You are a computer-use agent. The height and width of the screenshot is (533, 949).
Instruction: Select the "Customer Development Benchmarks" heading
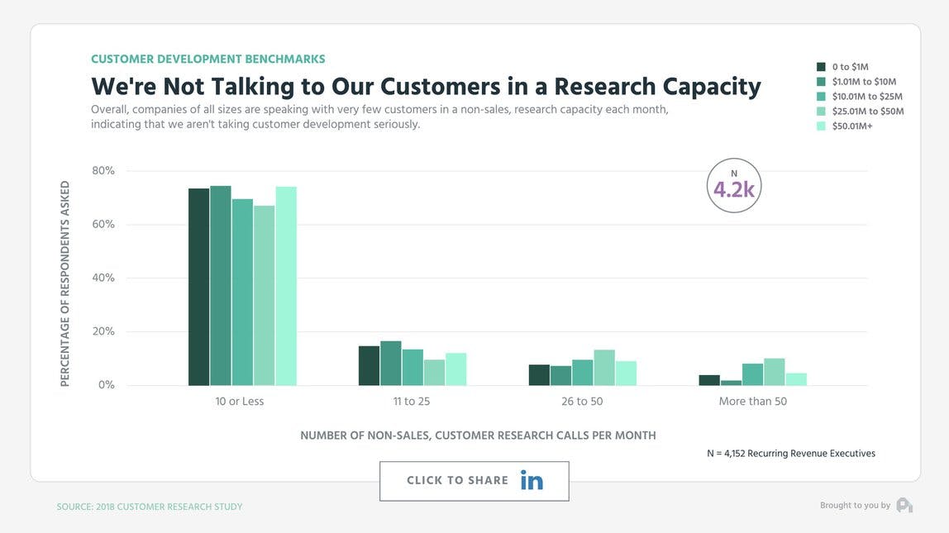(207, 59)
